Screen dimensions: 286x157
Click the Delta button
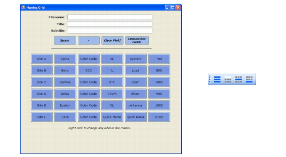65,94
